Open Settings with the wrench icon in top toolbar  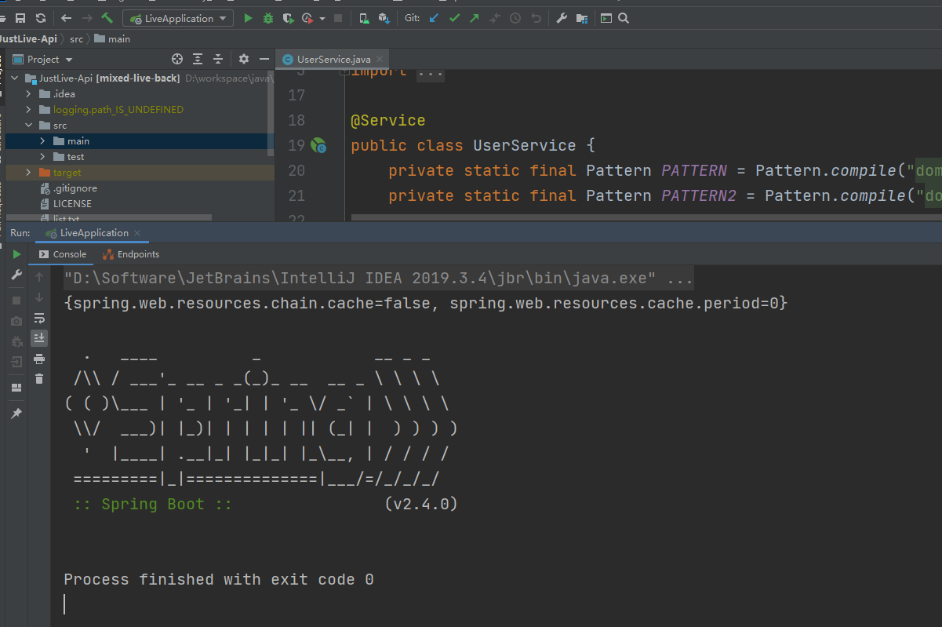pos(562,18)
